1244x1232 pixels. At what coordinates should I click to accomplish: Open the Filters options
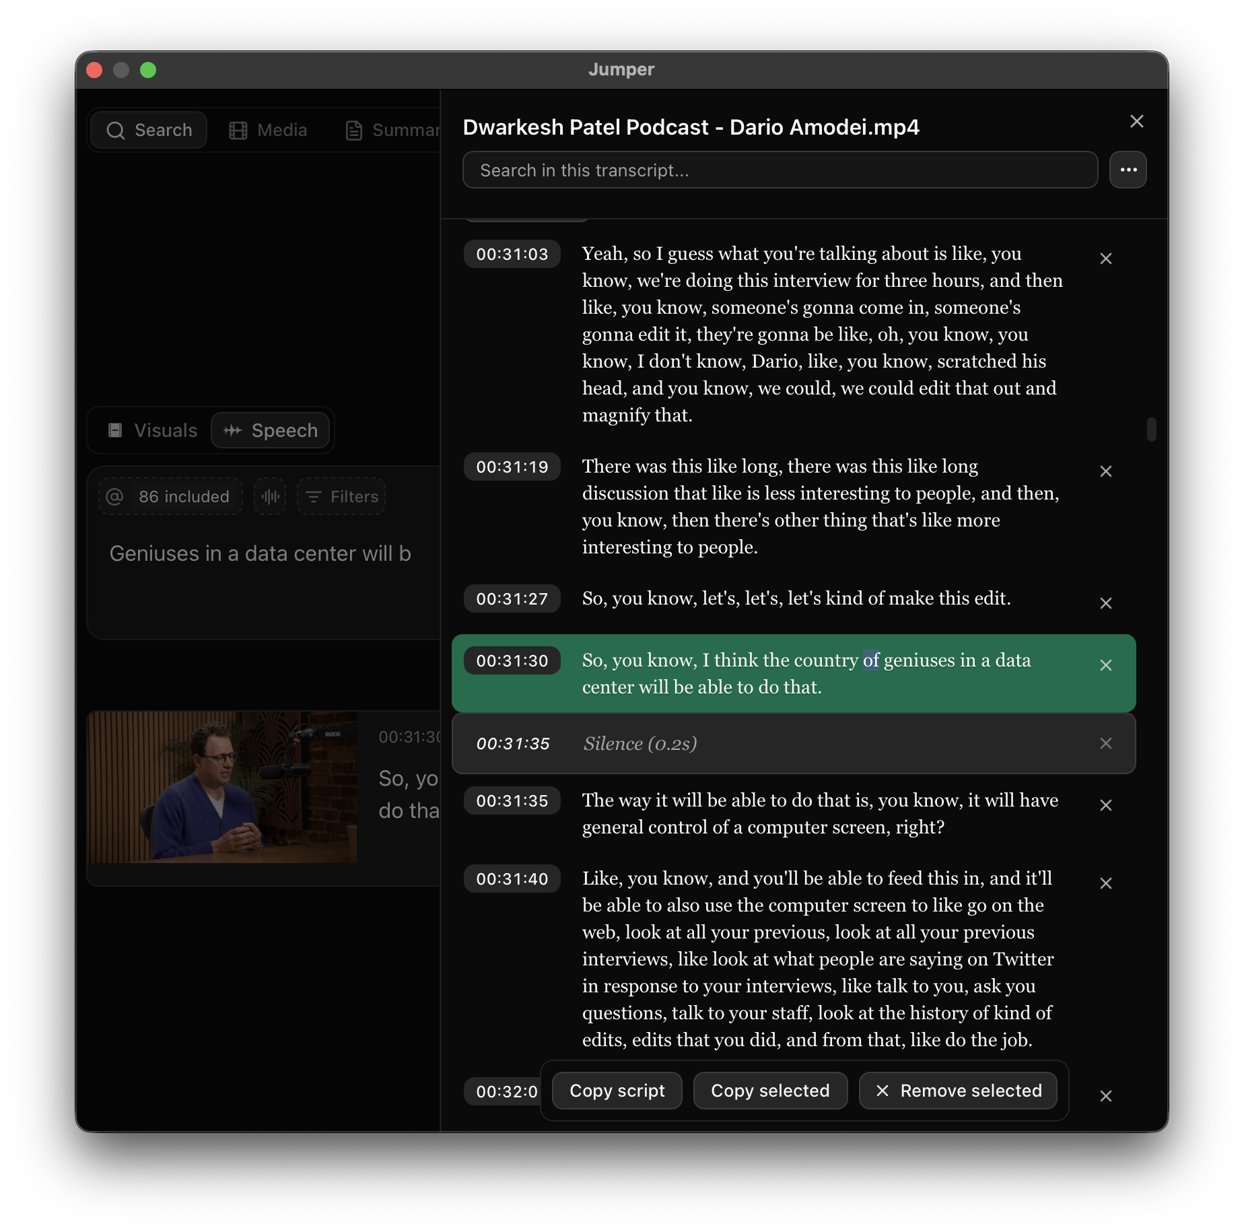(341, 496)
